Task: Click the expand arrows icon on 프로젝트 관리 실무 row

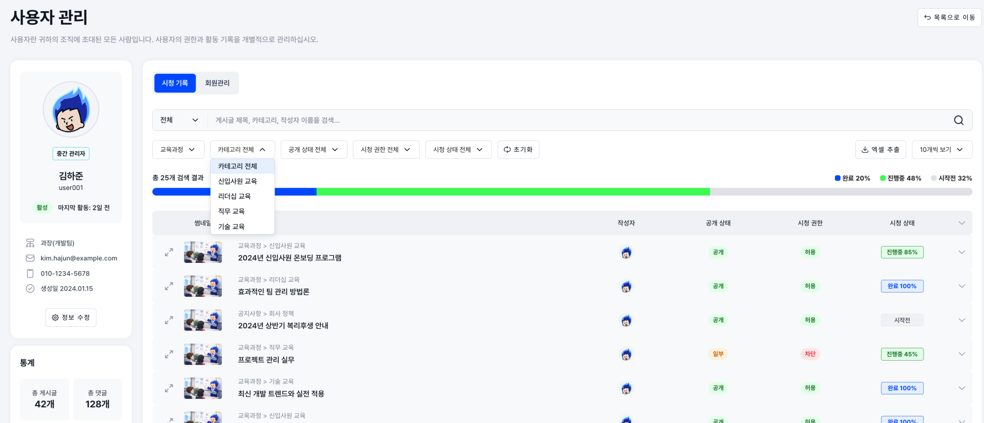Action: coord(169,354)
